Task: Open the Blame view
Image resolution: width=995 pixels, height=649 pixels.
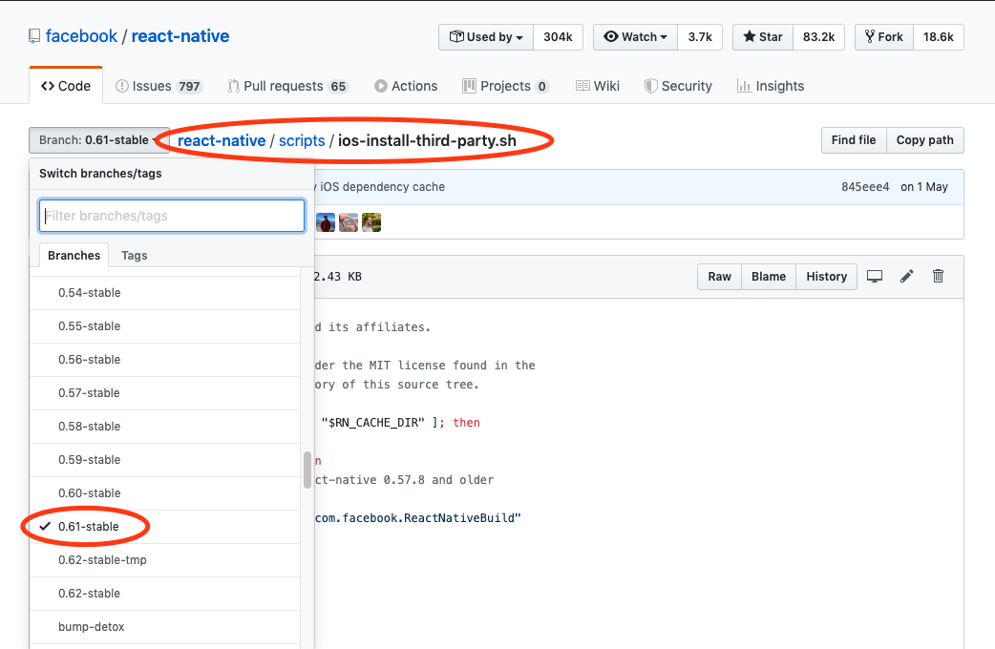Action: [x=769, y=277]
